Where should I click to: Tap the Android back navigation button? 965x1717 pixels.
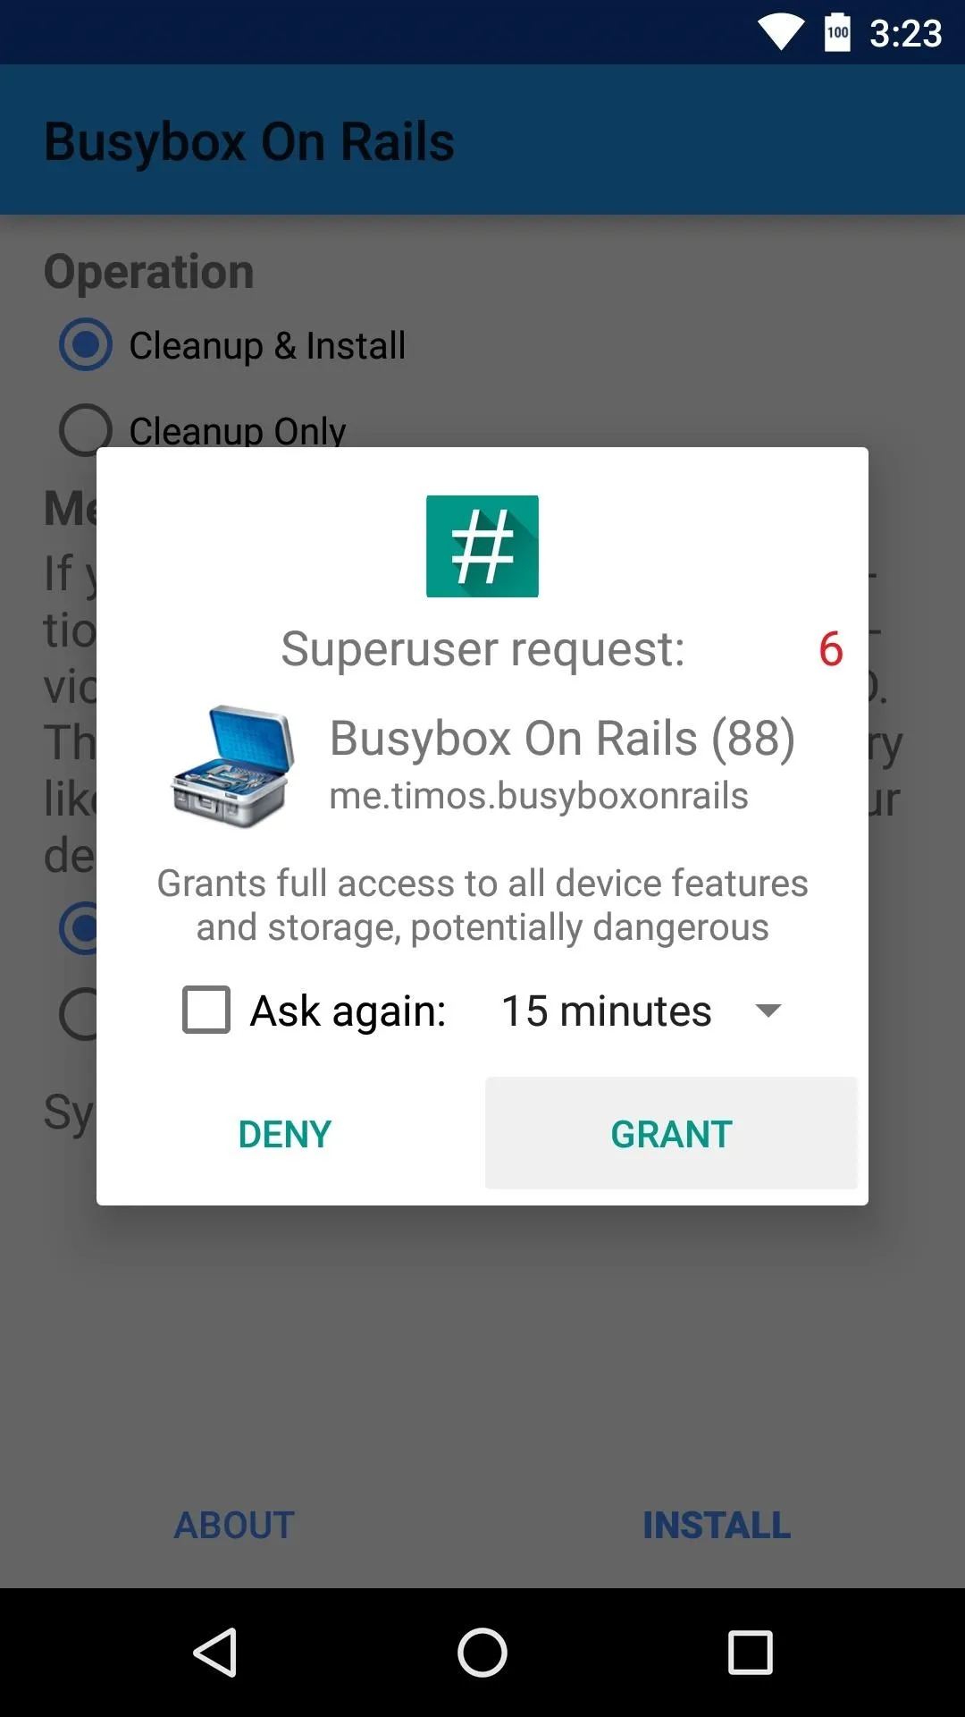click(x=215, y=1652)
